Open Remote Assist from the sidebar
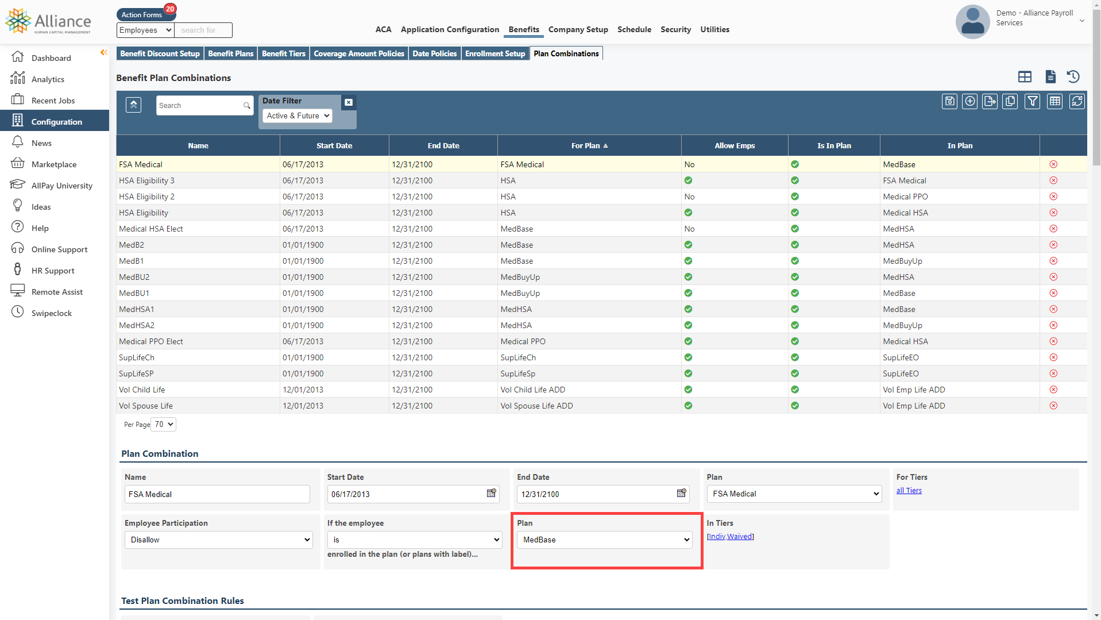The height and width of the screenshot is (620, 1101). point(57,292)
